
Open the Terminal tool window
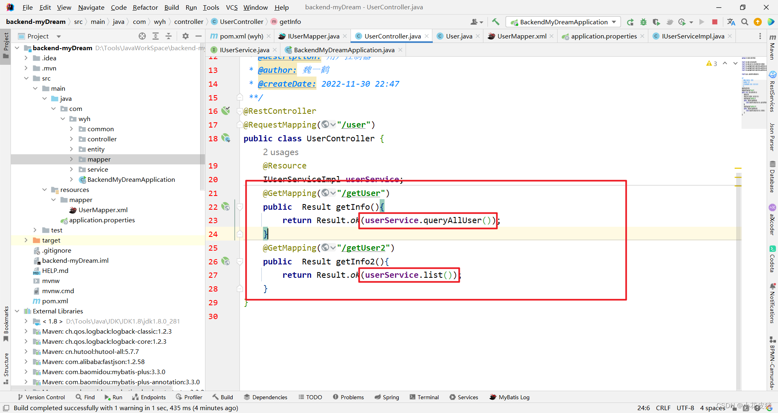pos(424,397)
